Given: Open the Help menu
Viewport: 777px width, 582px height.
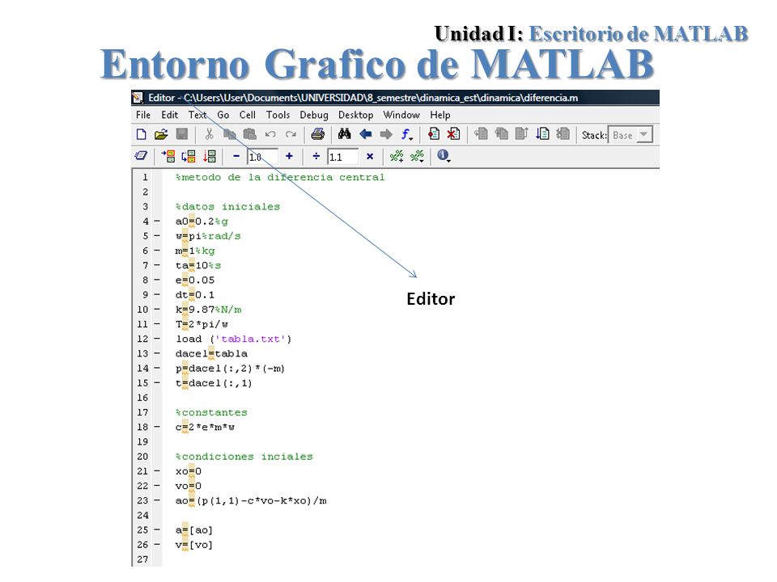Looking at the screenshot, I should pyautogui.click(x=440, y=115).
